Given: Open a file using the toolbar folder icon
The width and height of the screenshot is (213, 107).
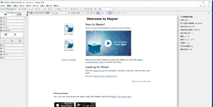Looking at the screenshot, I should [4, 9].
